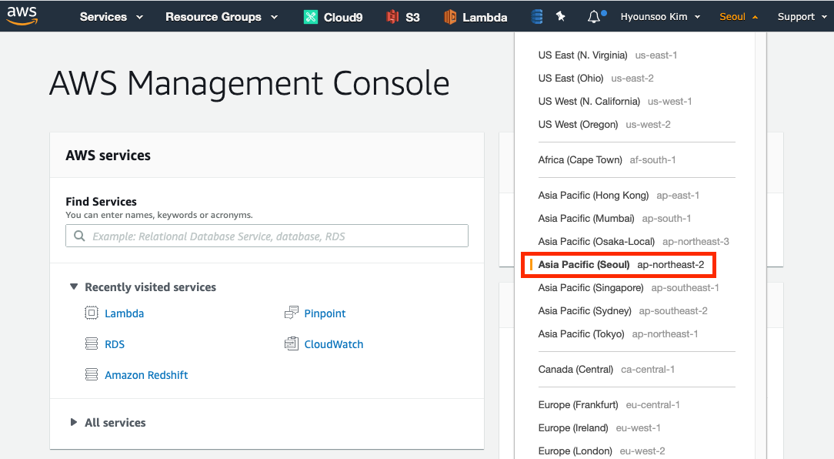Select US West (N. California) region
The height and width of the screenshot is (459, 834).
tap(615, 101)
